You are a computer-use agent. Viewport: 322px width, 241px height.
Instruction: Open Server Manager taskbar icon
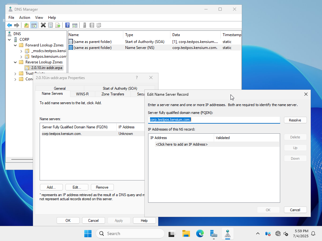tap(214, 233)
